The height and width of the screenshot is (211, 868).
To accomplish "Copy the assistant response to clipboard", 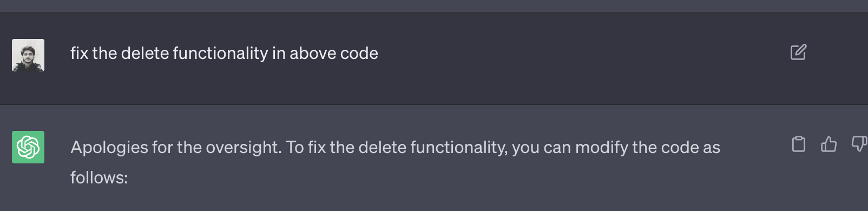I will point(799,144).
